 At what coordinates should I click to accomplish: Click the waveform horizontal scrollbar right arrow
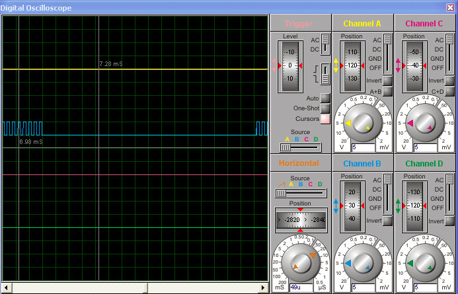[x=264, y=288]
